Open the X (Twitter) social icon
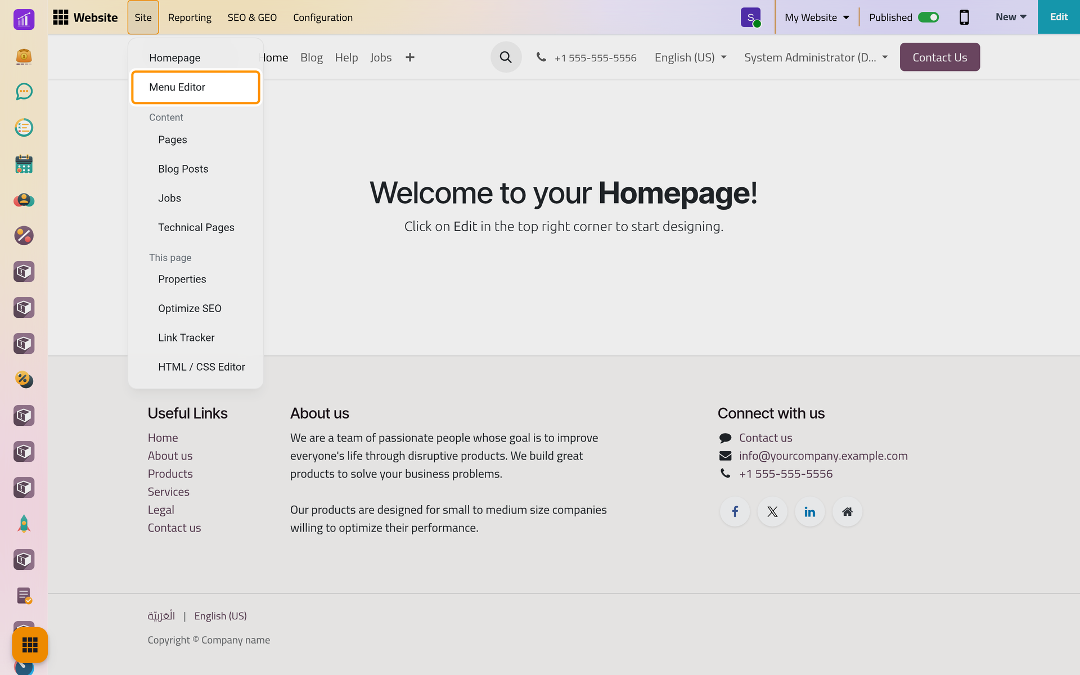 click(772, 511)
